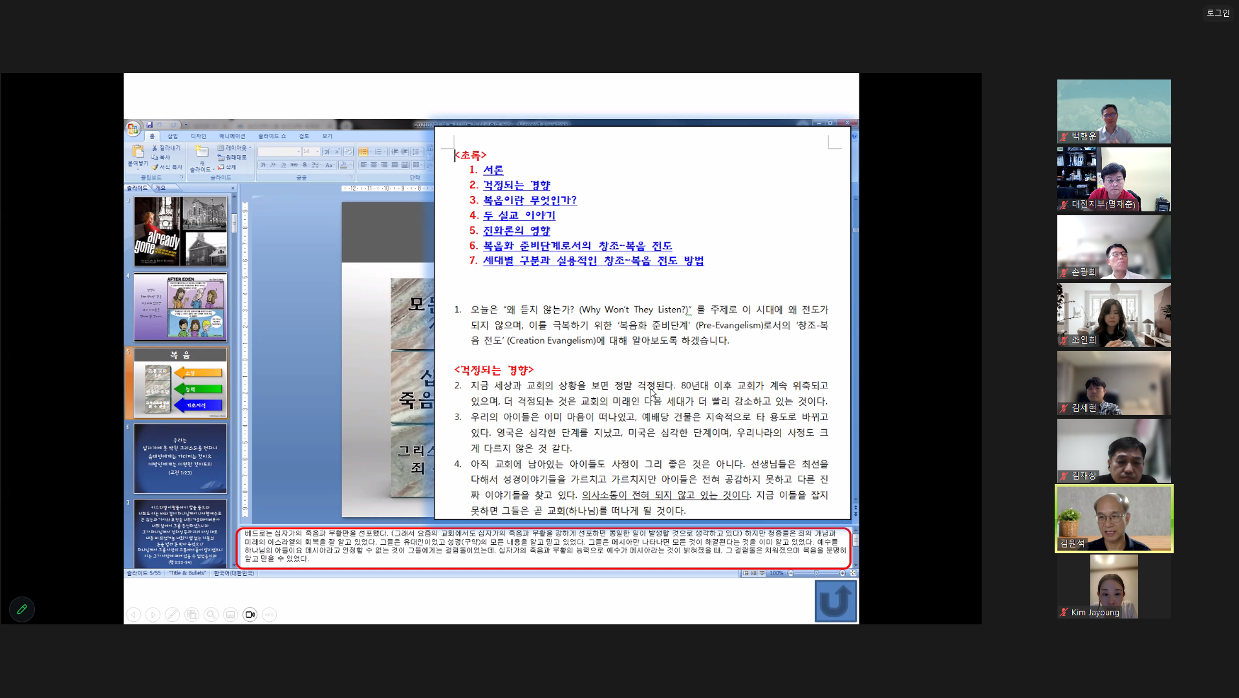Viewport: 1239px width, 698px height.
Task: Click the camera icon in the presentation toolbar
Action: click(x=250, y=615)
